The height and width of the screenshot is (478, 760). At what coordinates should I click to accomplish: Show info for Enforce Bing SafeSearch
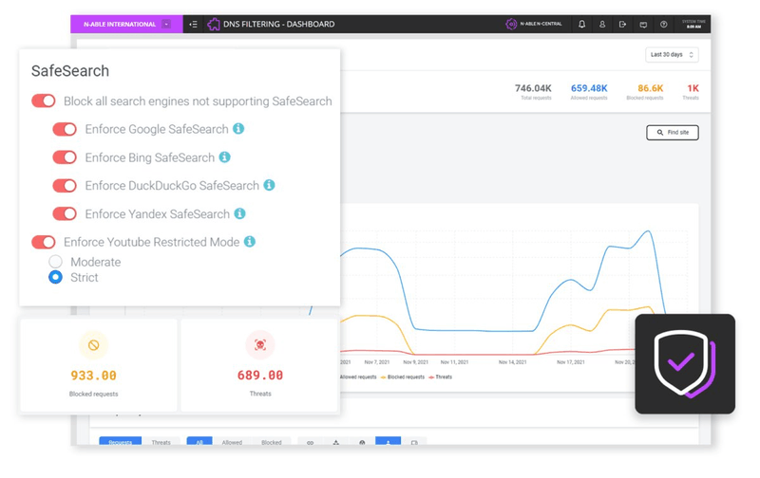tap(224, 157)
